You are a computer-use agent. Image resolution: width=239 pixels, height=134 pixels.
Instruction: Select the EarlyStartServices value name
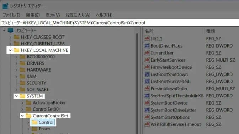[168, 60]
